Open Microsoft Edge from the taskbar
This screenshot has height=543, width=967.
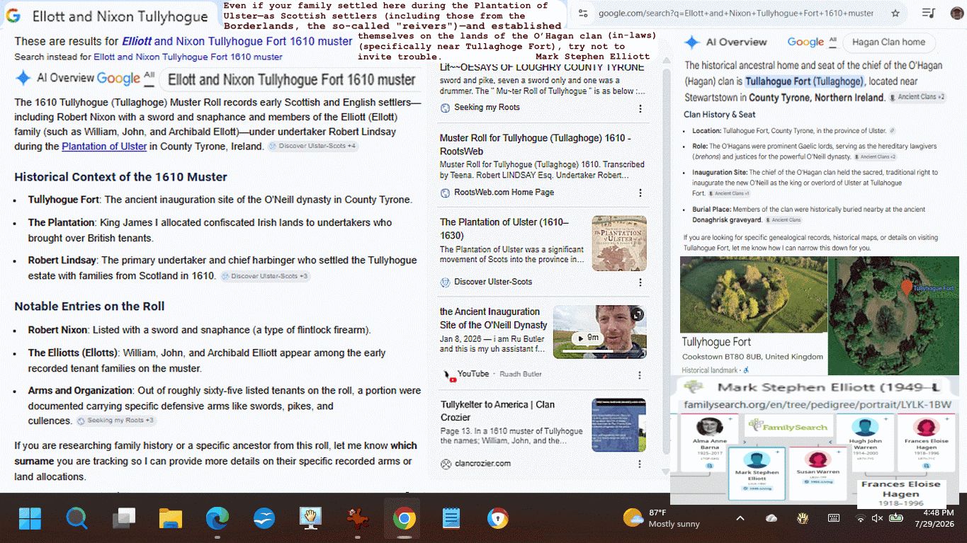[x=217, y=519]
